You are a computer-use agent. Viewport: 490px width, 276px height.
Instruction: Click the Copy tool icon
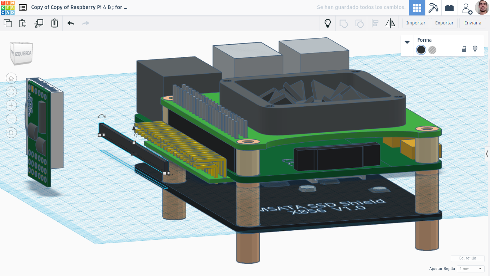[x=8, y=23]
